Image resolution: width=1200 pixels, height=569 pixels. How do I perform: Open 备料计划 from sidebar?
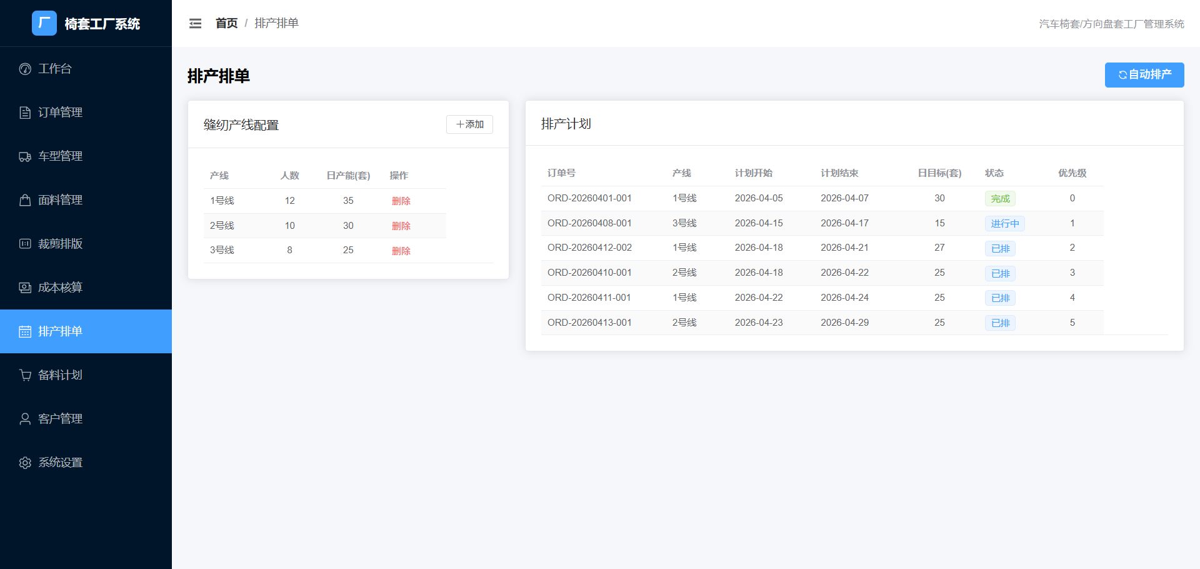click(x=86, y=375)
